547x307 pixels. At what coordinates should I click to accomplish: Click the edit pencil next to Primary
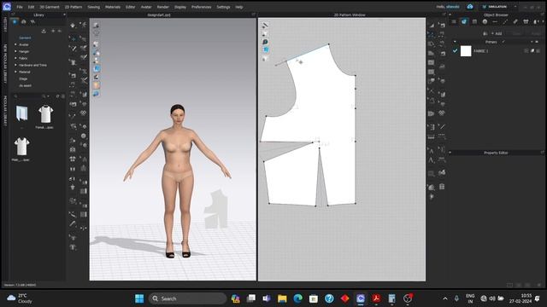tap(503, 42)
